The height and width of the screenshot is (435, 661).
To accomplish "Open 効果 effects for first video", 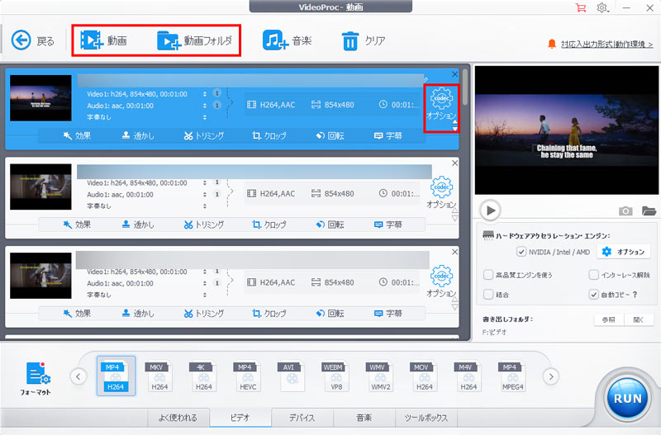I will 77,135.
